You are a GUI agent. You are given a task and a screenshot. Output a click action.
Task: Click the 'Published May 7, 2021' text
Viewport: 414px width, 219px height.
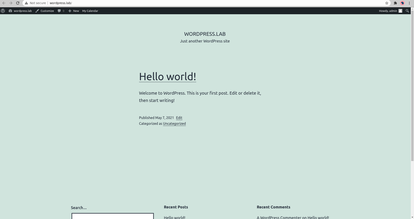[156, 118]
